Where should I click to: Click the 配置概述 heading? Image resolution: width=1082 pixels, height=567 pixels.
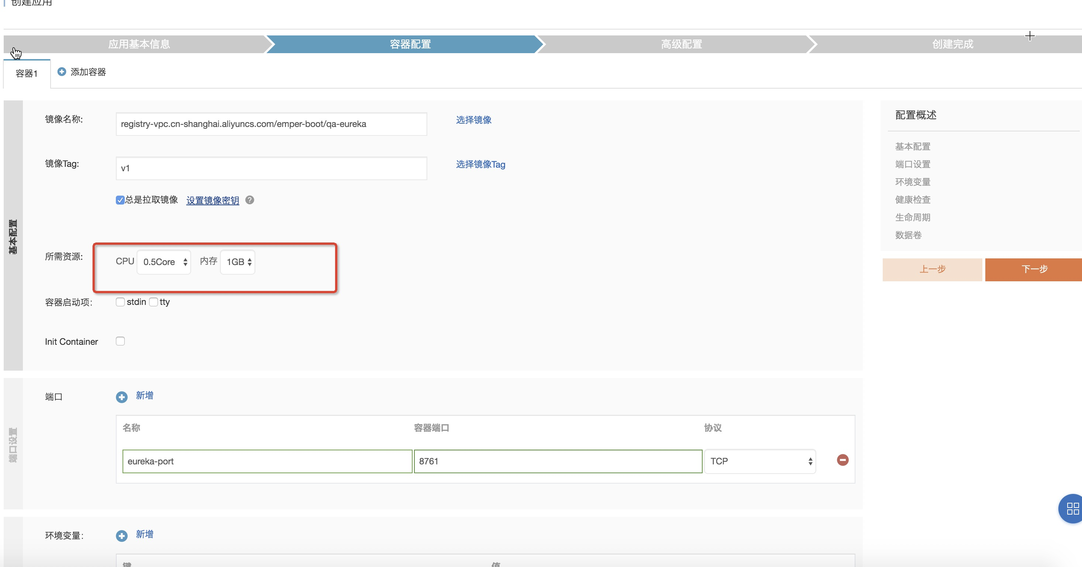pyautogui.click(x=916, y=115)
